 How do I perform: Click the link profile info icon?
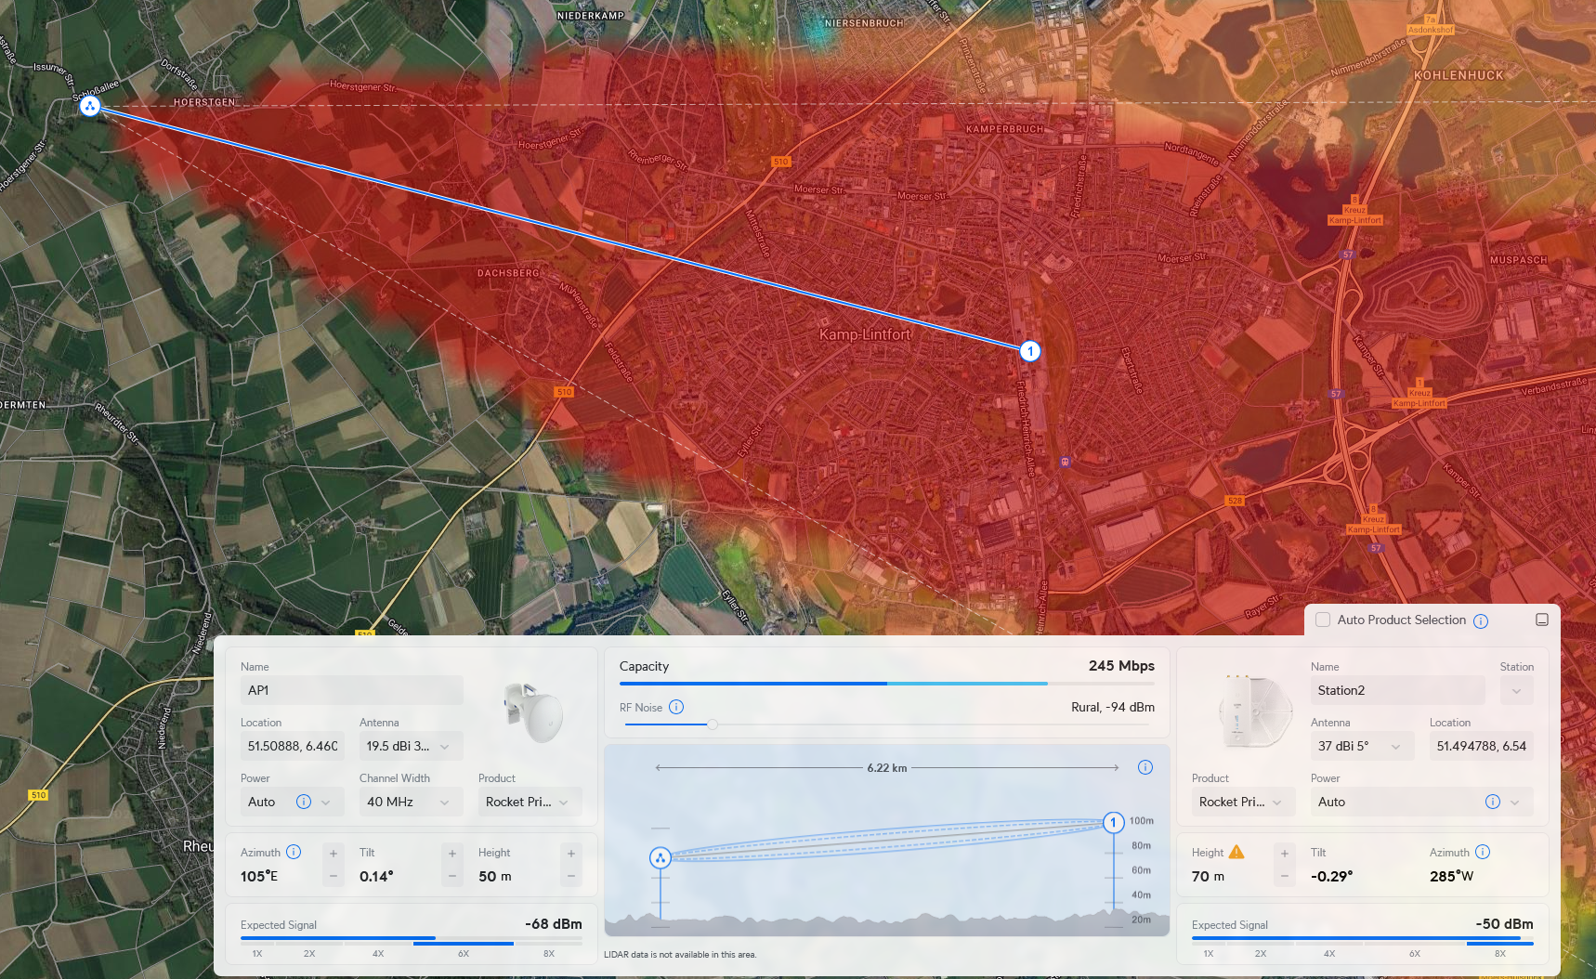1145,767
